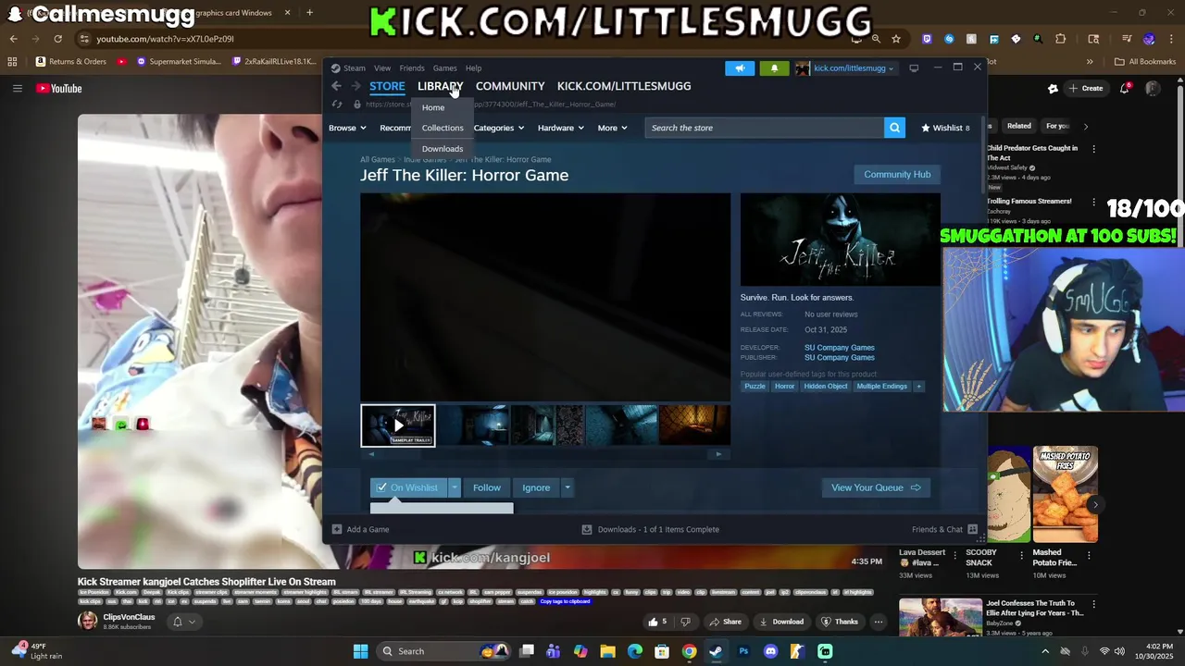Viewport: 1185px width, 666px height.
Task: Play the gameplay trailer thumbnail
Action: (x=398, y=425)
